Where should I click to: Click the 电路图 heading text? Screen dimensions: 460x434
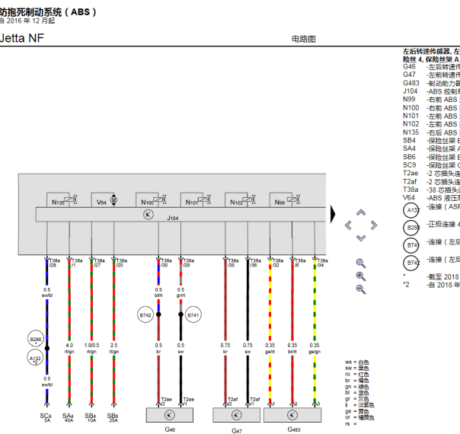pos(304,39)
